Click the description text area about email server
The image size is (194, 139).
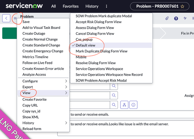126,128
